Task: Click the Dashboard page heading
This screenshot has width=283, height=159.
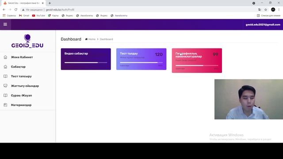Action: pos(71,39)
